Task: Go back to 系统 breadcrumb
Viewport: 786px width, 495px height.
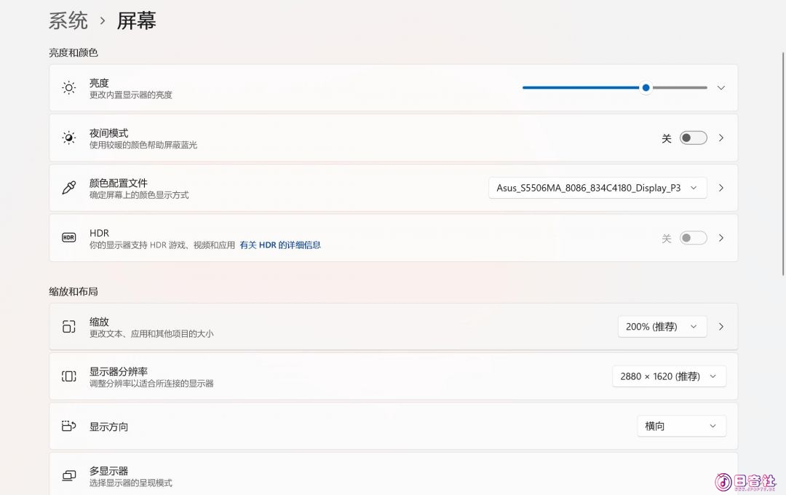Action: click(x=68, y=21)
